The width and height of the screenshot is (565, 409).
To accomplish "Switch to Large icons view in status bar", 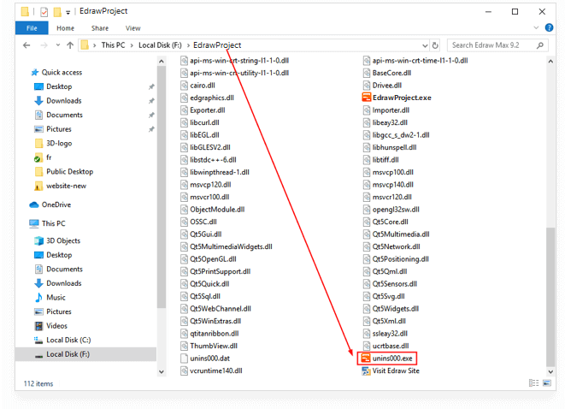I will tap(547, 382).
